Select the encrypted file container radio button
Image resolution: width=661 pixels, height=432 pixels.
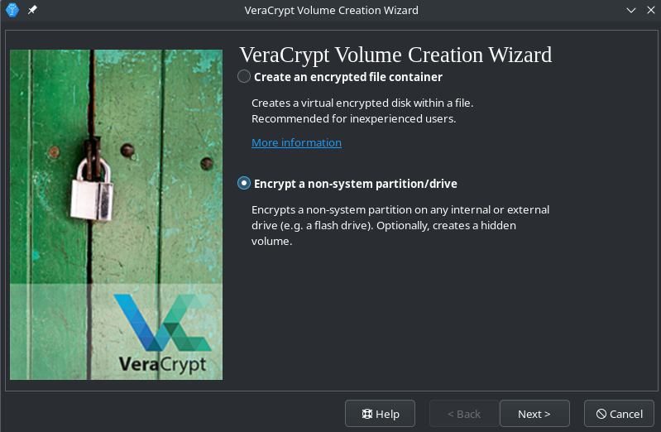[x=244, y=77]
